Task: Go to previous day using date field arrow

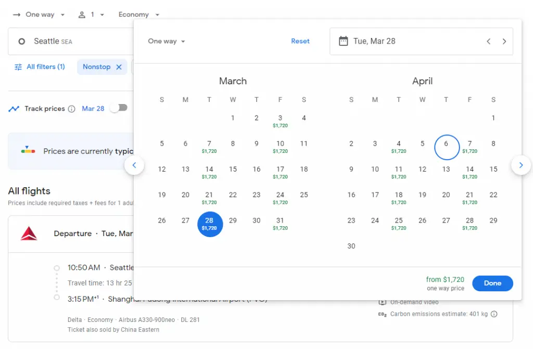Action: [x=488, y=42]
